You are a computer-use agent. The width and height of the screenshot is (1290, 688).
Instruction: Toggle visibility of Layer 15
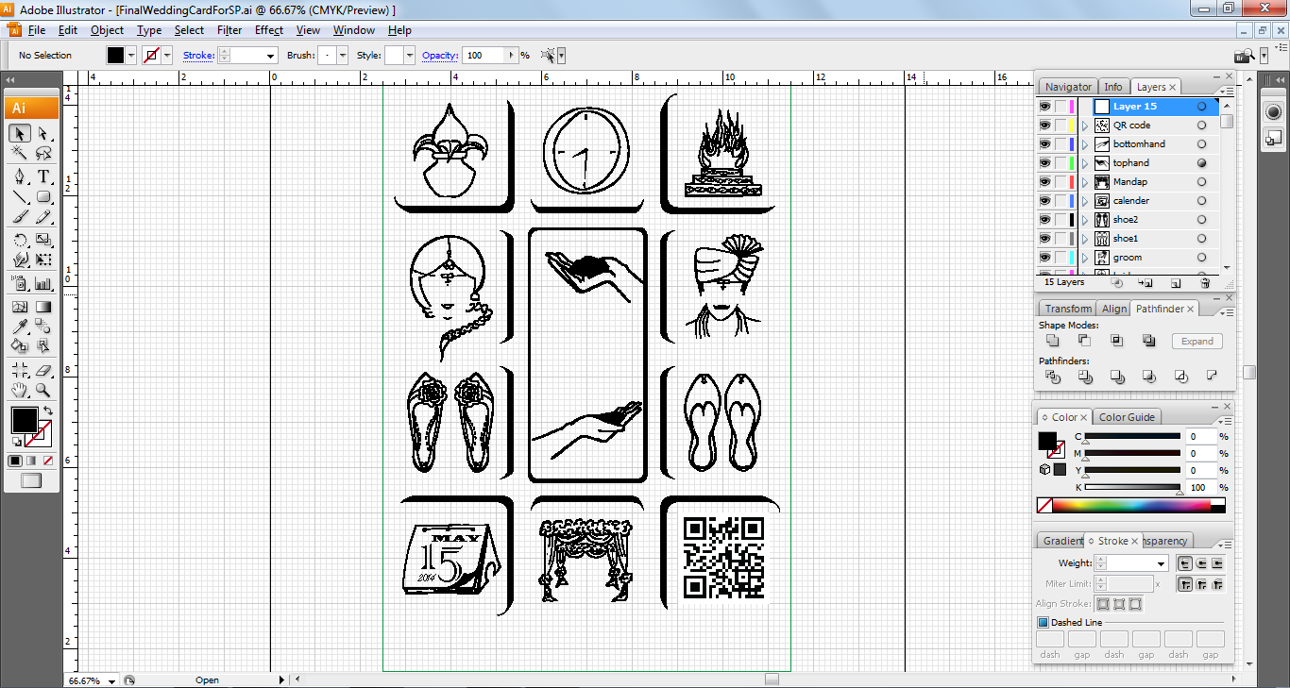1044,107
